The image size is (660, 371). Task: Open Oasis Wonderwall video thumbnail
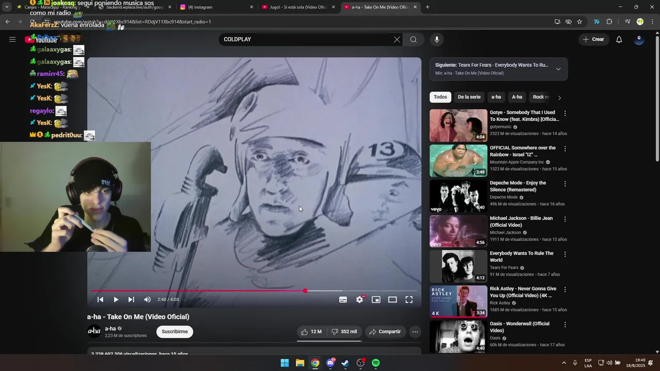click(x=458, y=337)
